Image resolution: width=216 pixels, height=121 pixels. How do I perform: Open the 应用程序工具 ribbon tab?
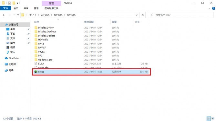[x=51, y=8]
